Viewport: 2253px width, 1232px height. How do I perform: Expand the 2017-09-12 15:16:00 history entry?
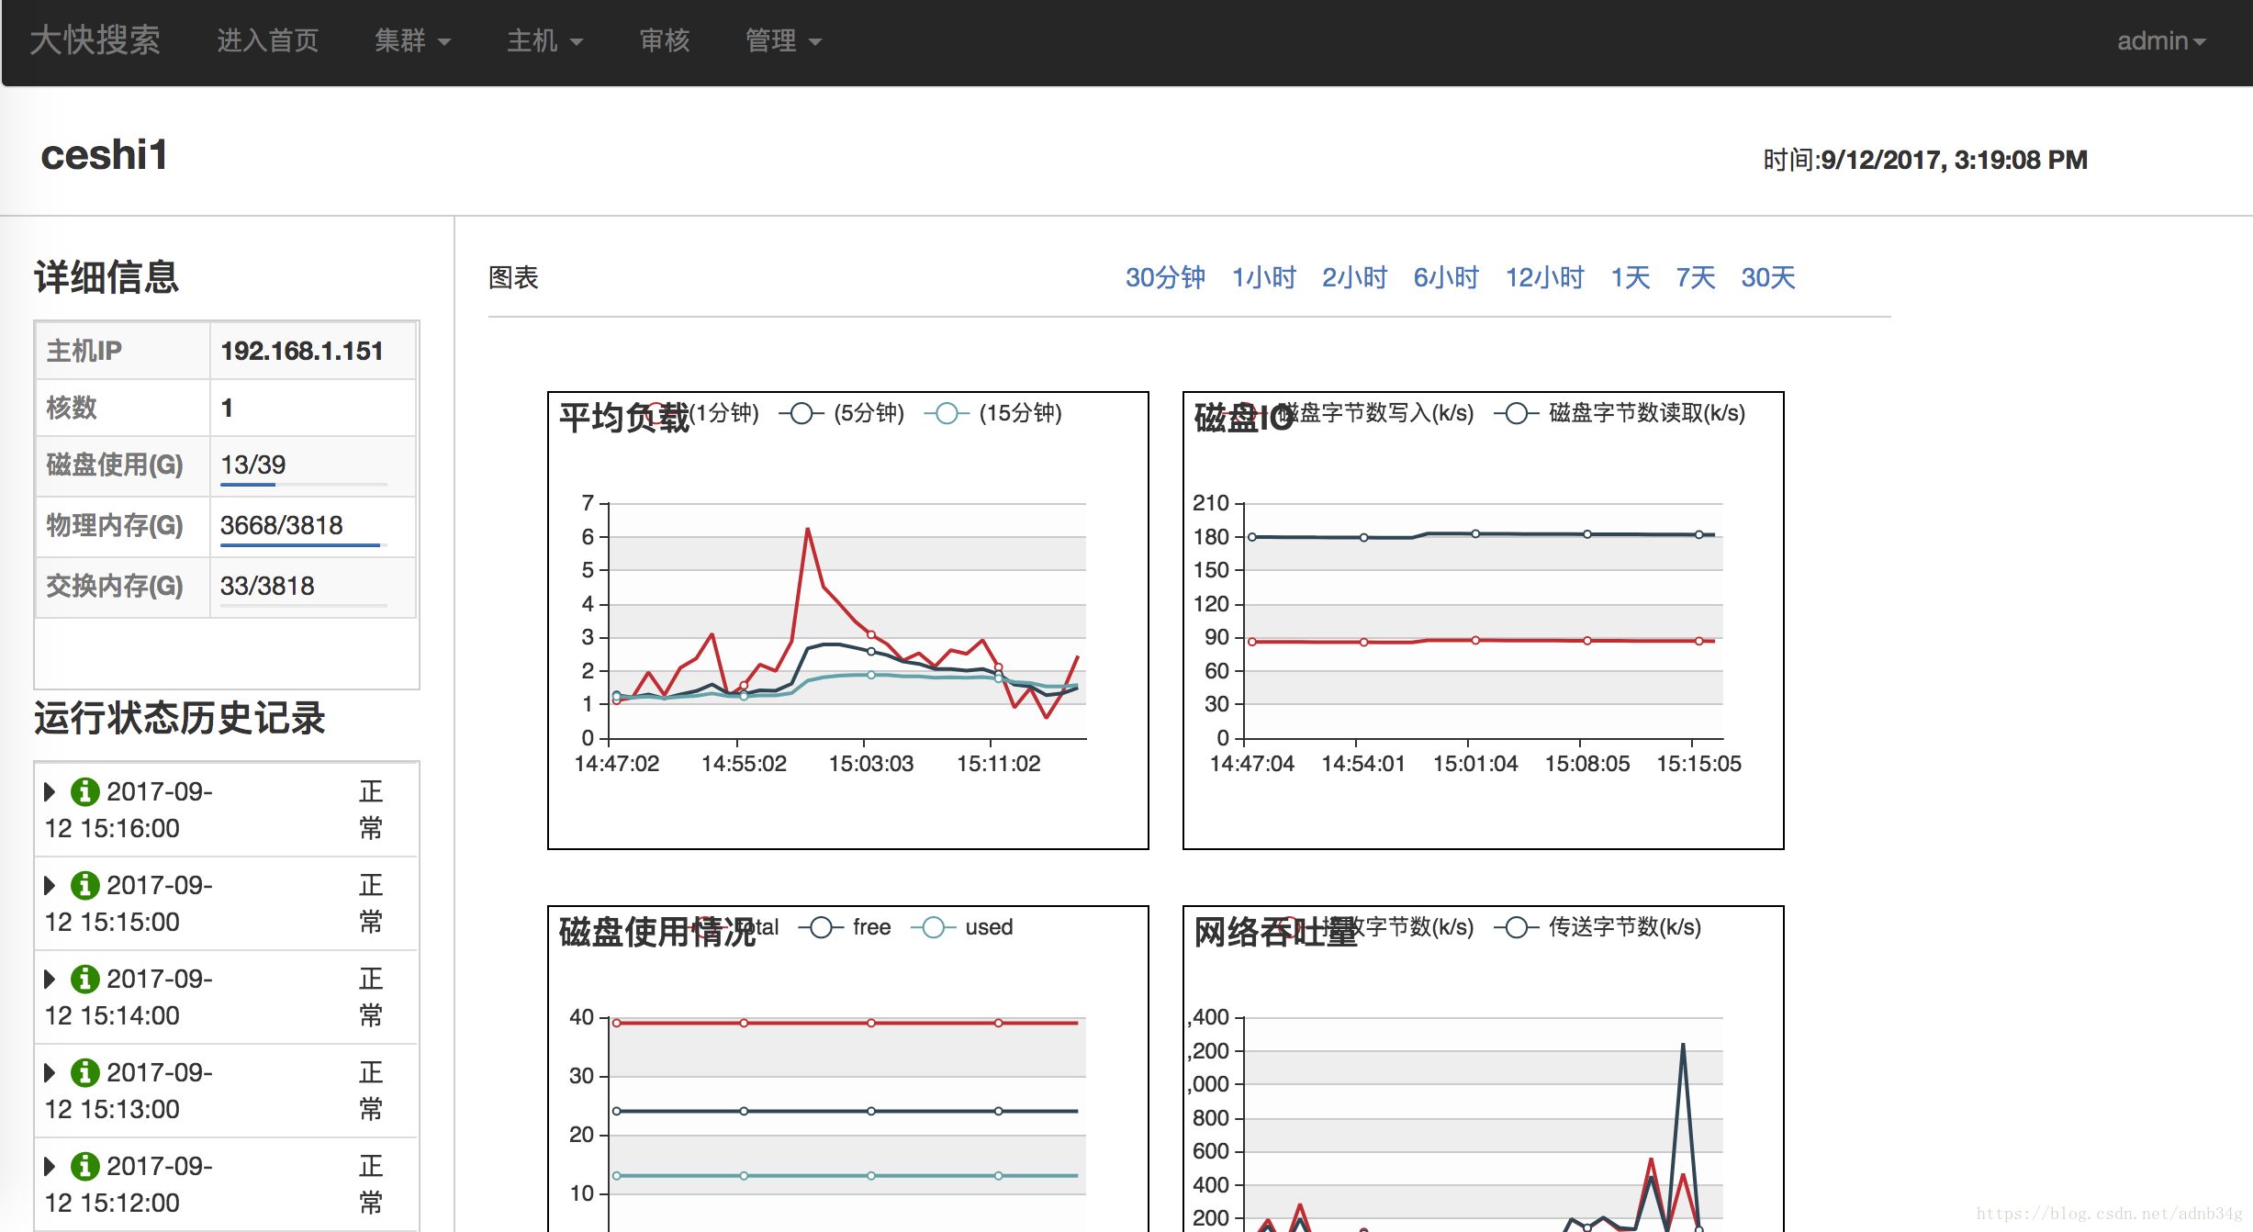point(50,791)
